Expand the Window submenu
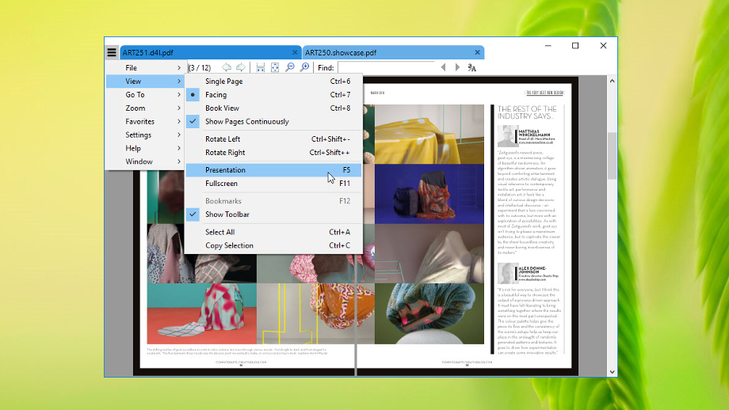The width and height of the screenshot is (729, 410). [146, 161]
